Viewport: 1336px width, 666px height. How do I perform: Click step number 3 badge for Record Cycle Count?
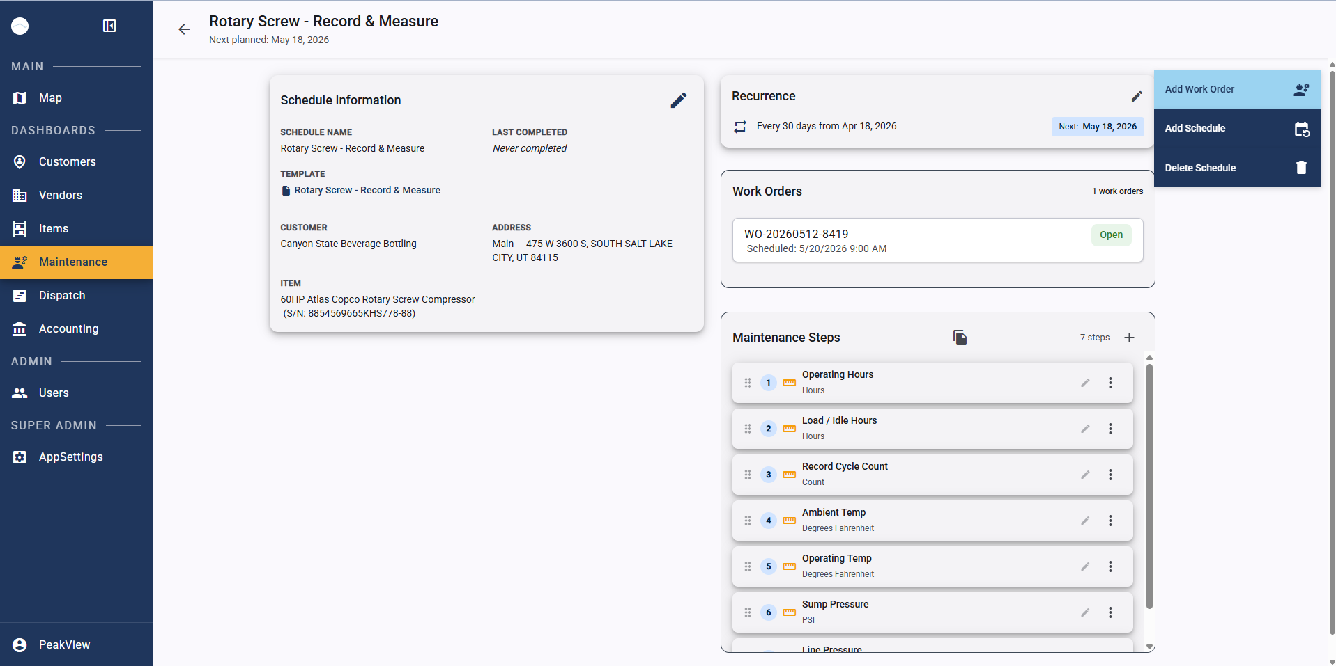pyautogui.click(x=769, y=475)
